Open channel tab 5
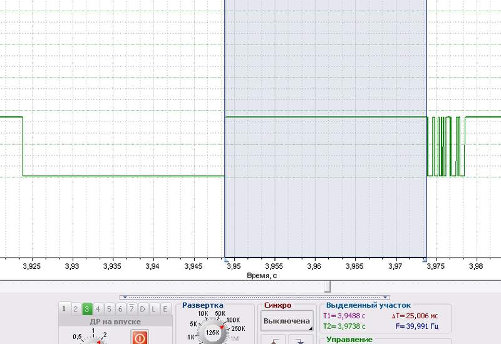501x344 pixels. (109, 308)
